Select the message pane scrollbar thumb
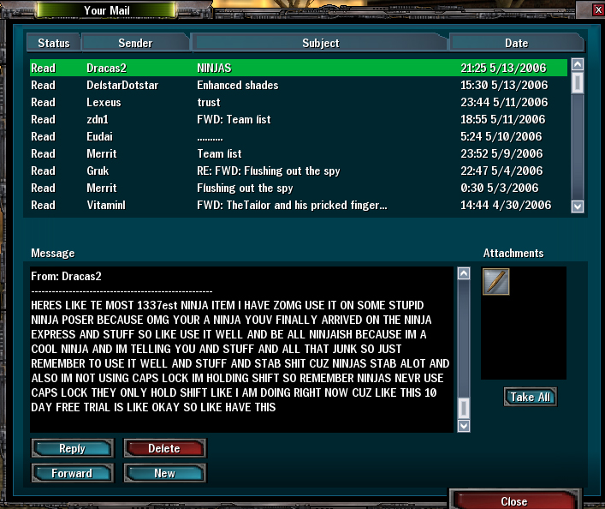605x509 pixels. pyautogui.click(x=464, y=408)
